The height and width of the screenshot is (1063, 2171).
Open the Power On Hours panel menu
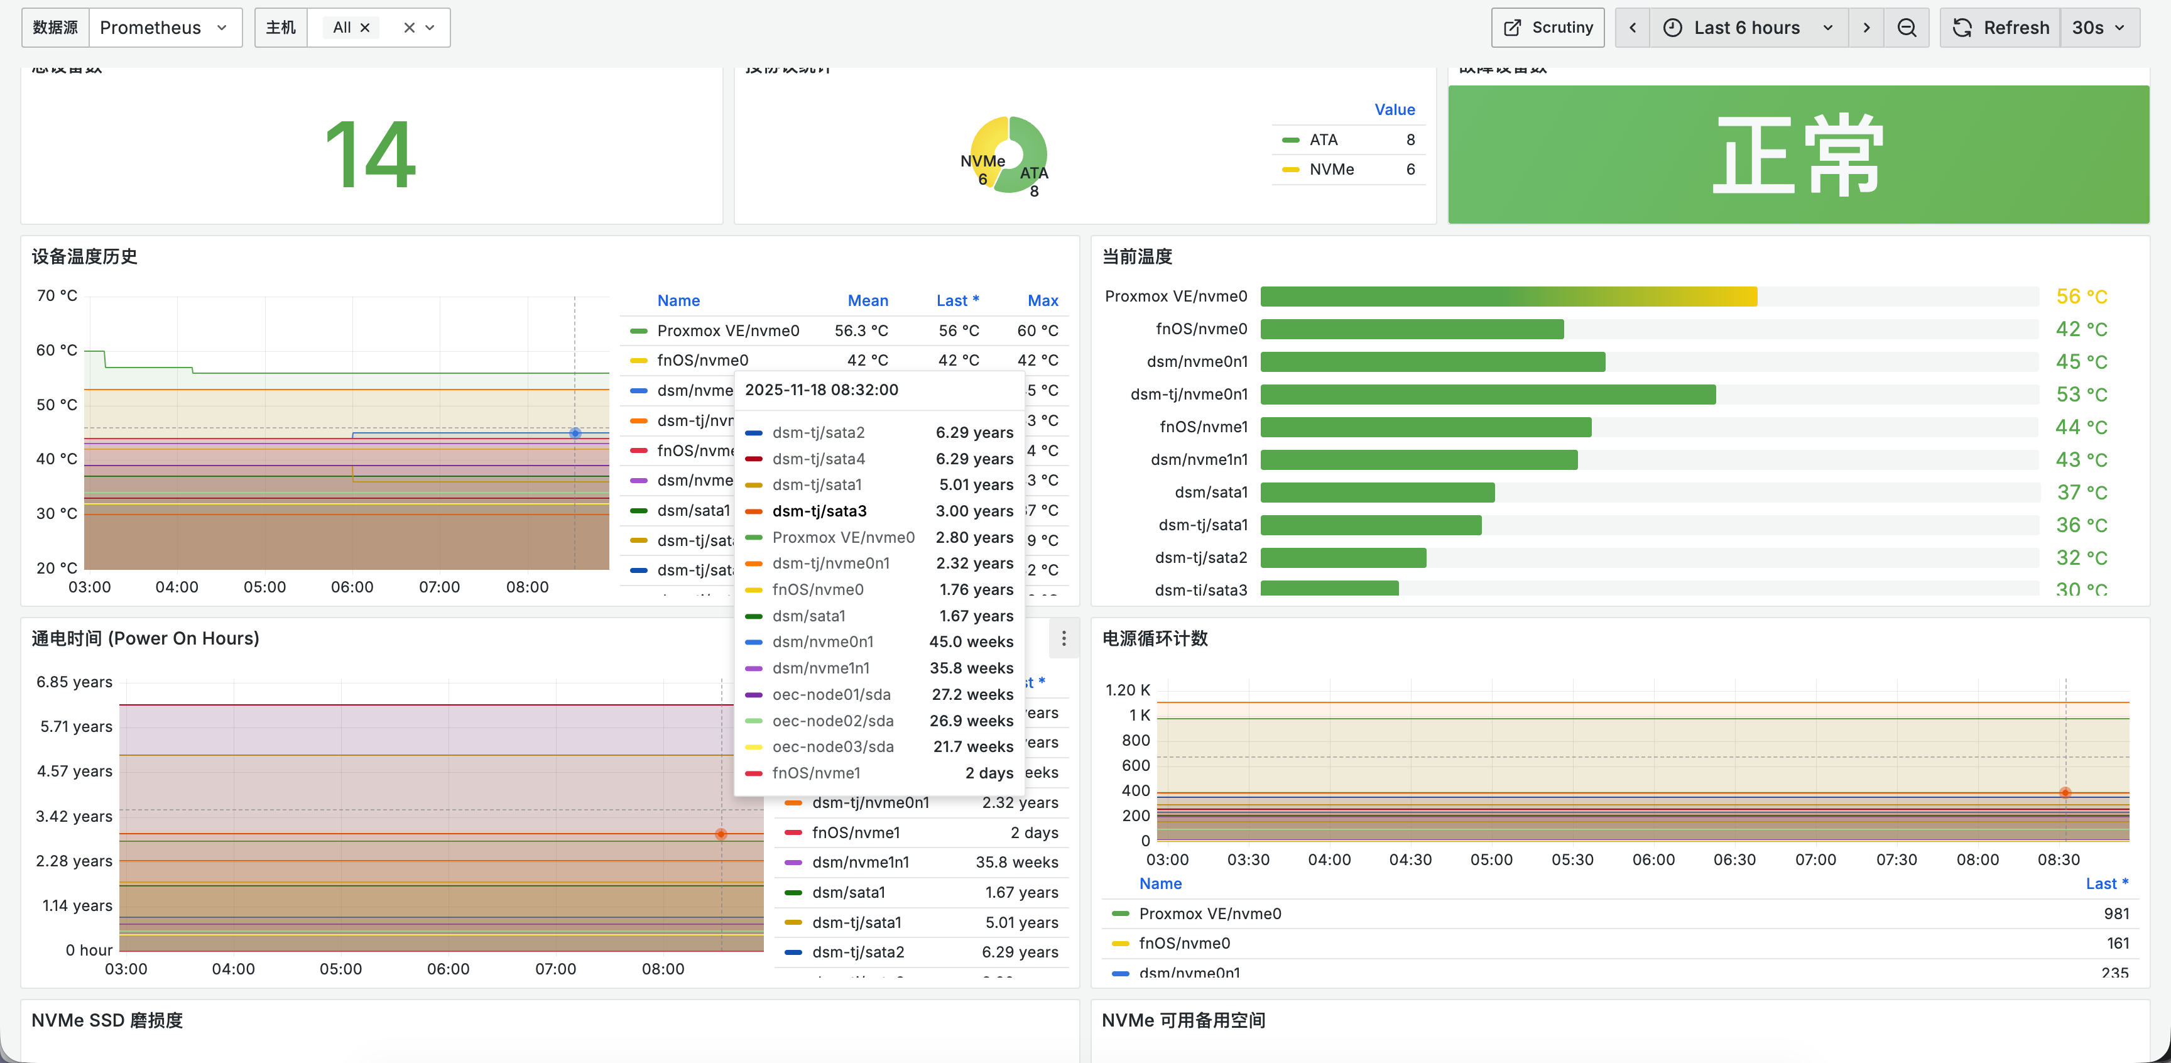pyautogui.click(x=1064, y=638)
